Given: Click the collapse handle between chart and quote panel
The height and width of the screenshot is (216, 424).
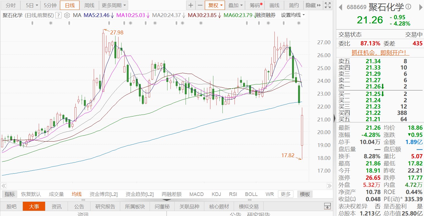Looking at the screenshot, I should tap(334, 118).
